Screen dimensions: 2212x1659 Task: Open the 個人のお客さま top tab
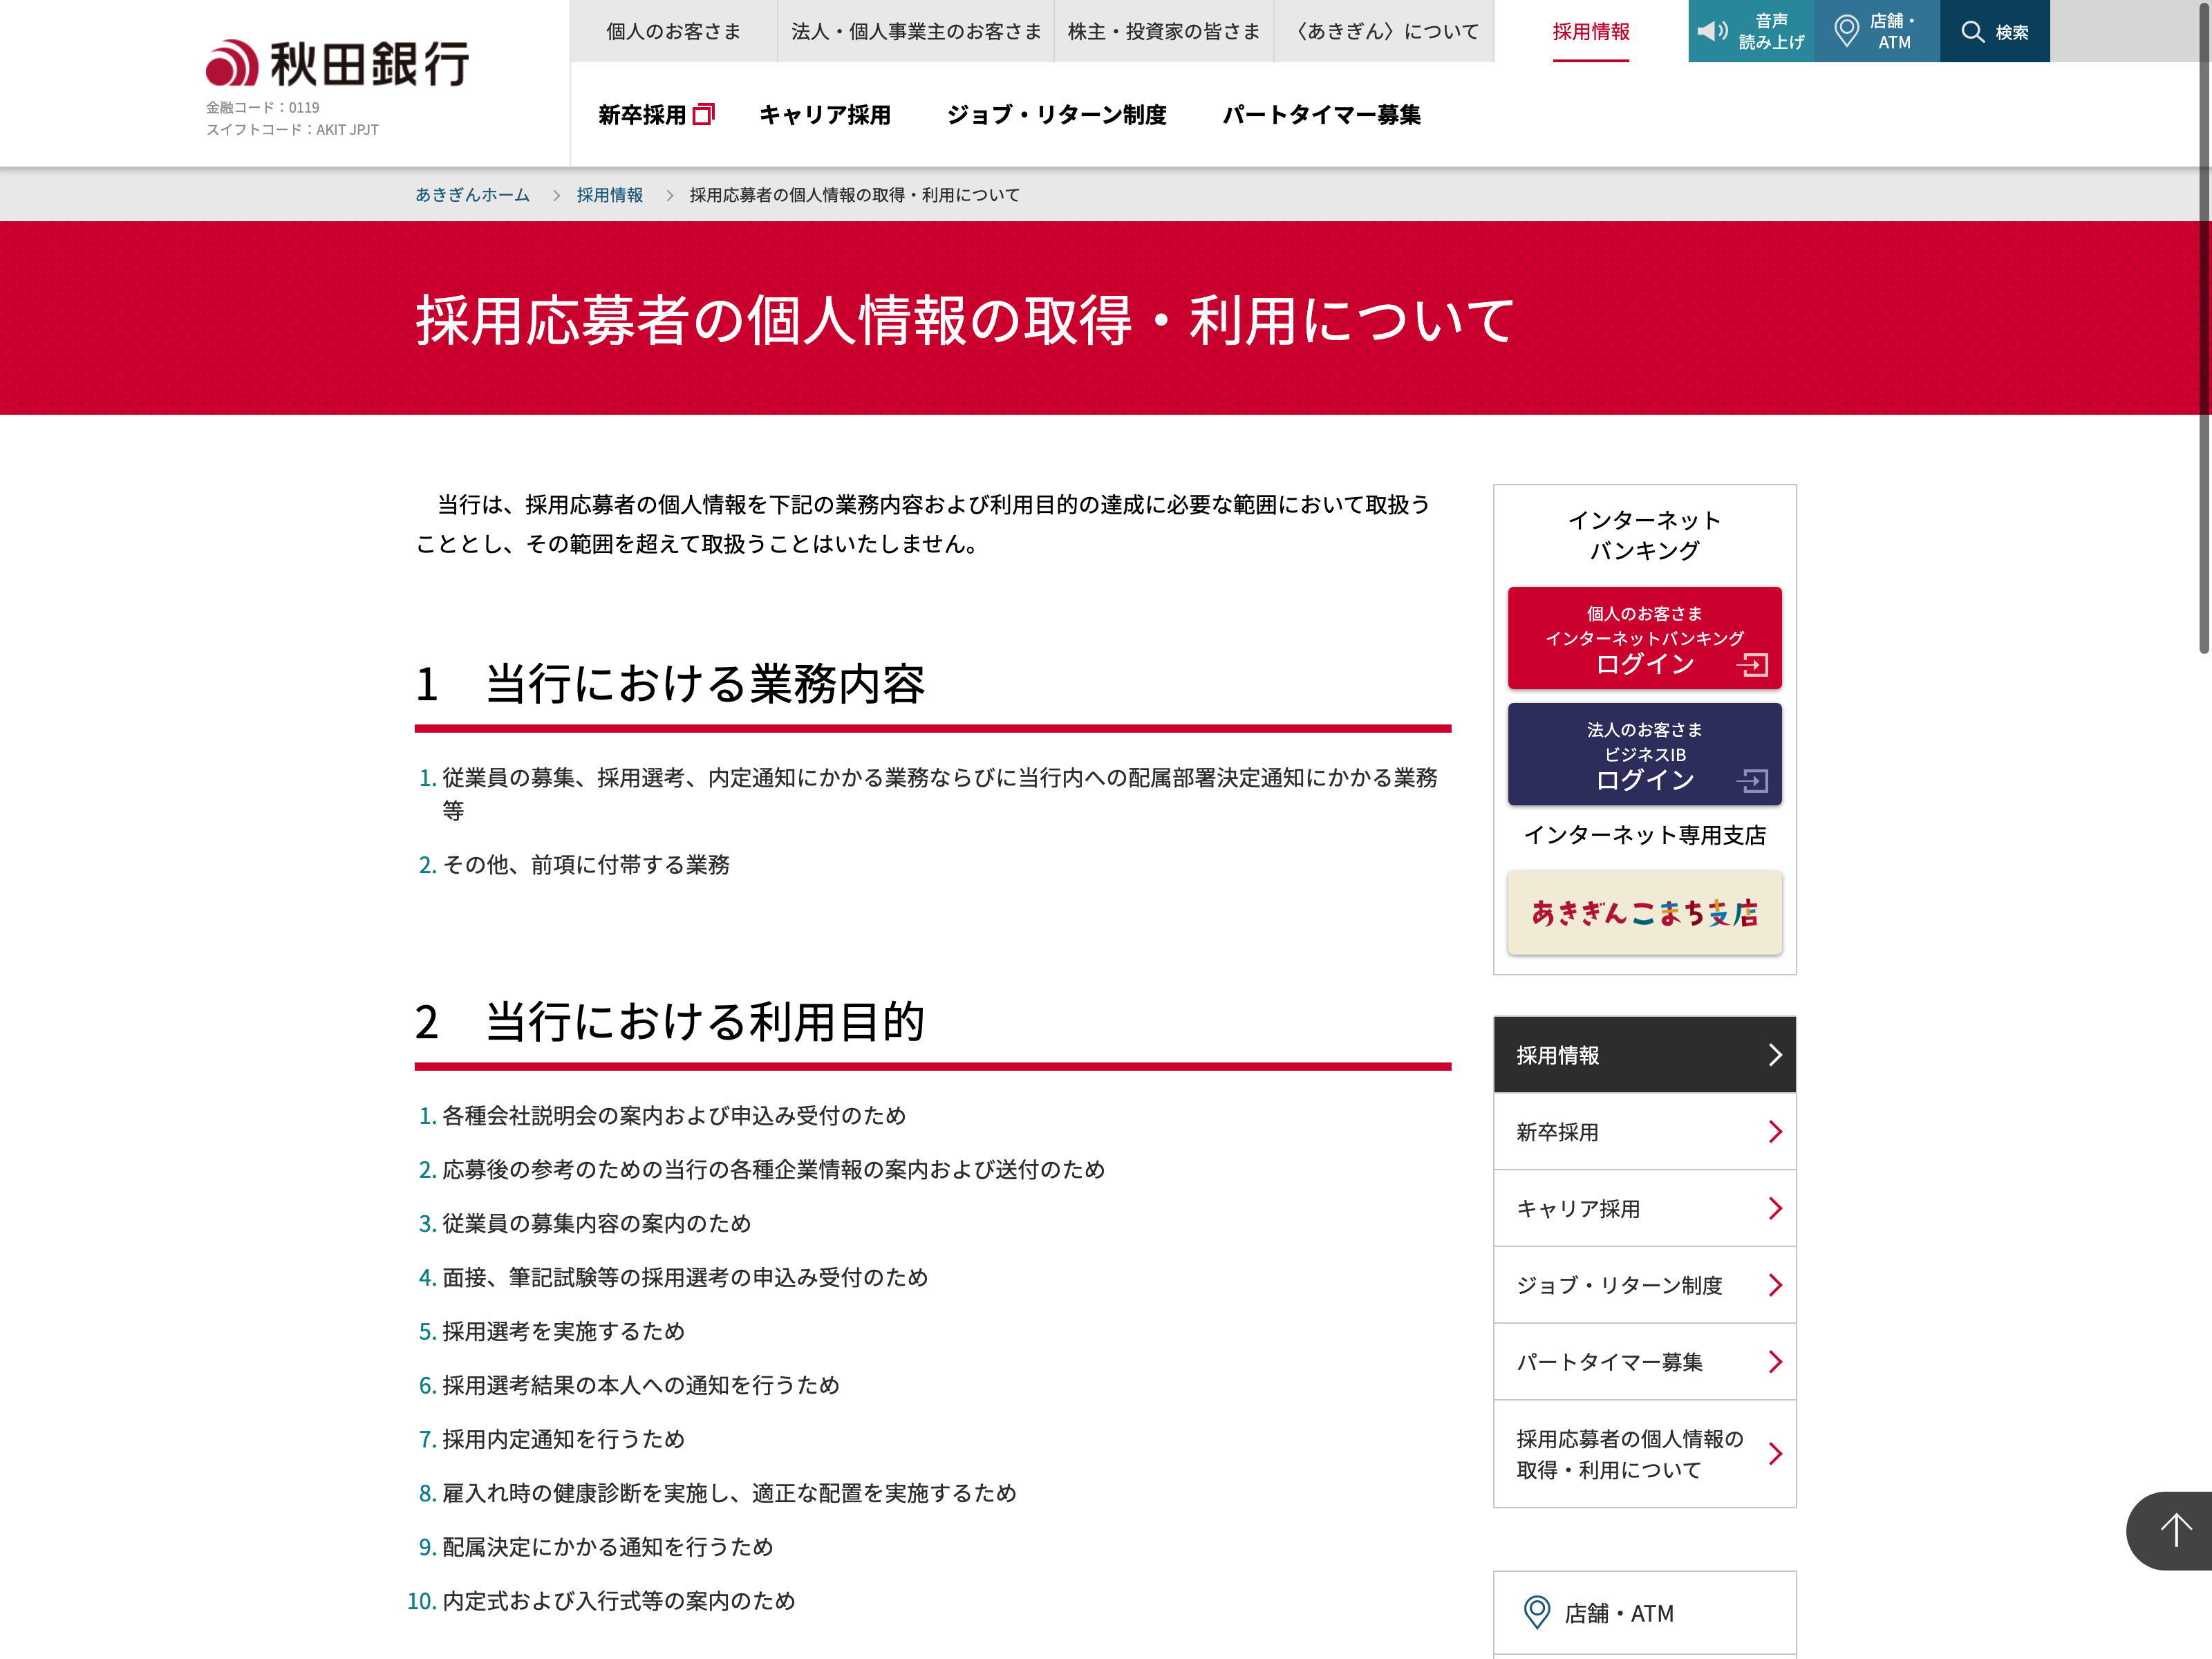(673, 32)
